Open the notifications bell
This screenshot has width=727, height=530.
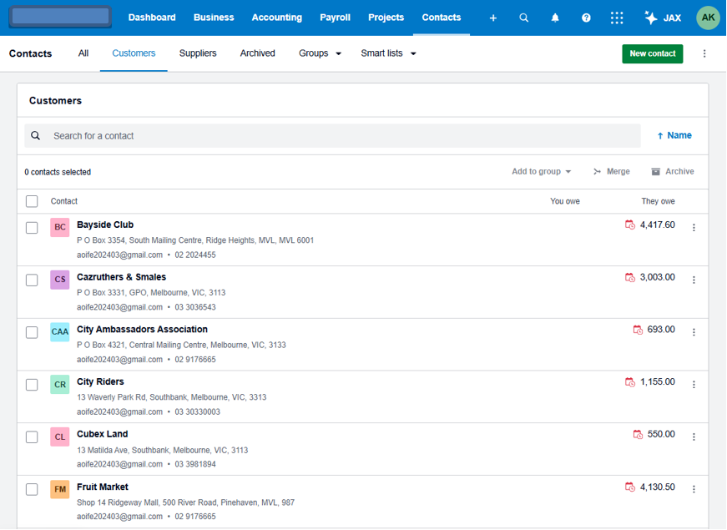[554, 18]
